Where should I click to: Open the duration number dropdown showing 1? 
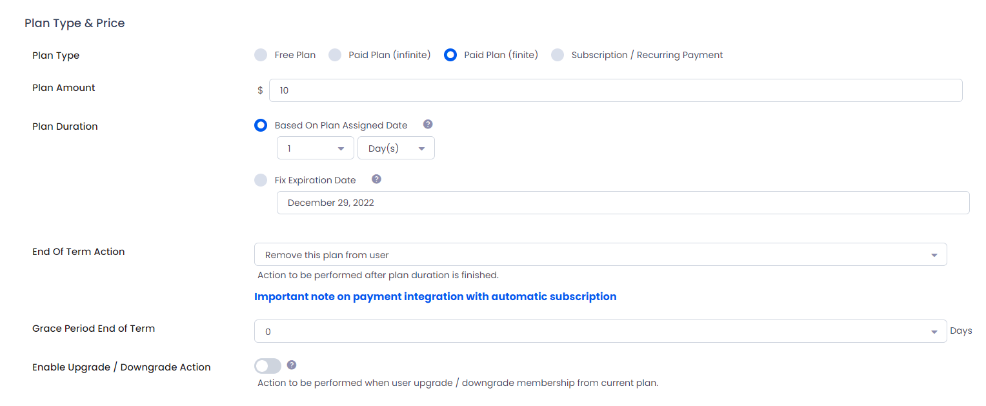315,148
